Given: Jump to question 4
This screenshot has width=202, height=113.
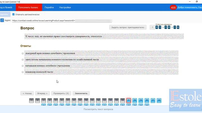Looking at the screenshot, I should (x=50, y=100).
